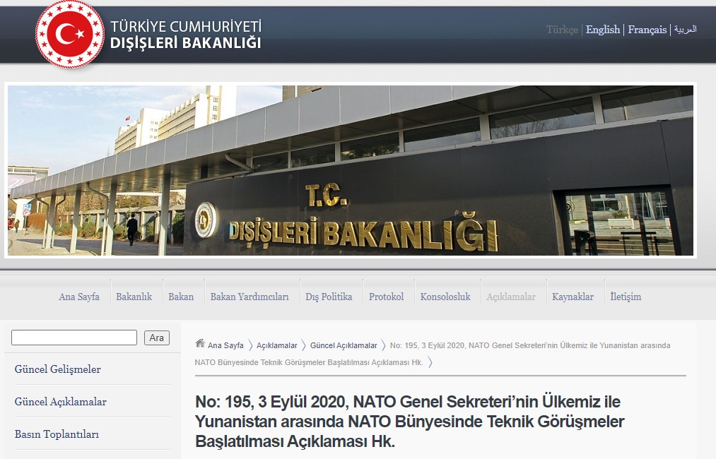Click the Turkish Foreign Ministry emblem logo
716x459 pixels.
tap(69, 34)
